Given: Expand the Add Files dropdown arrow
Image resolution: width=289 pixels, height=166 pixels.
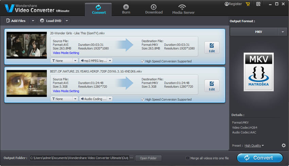Looking at the screenshot, I should coord(33,21).
